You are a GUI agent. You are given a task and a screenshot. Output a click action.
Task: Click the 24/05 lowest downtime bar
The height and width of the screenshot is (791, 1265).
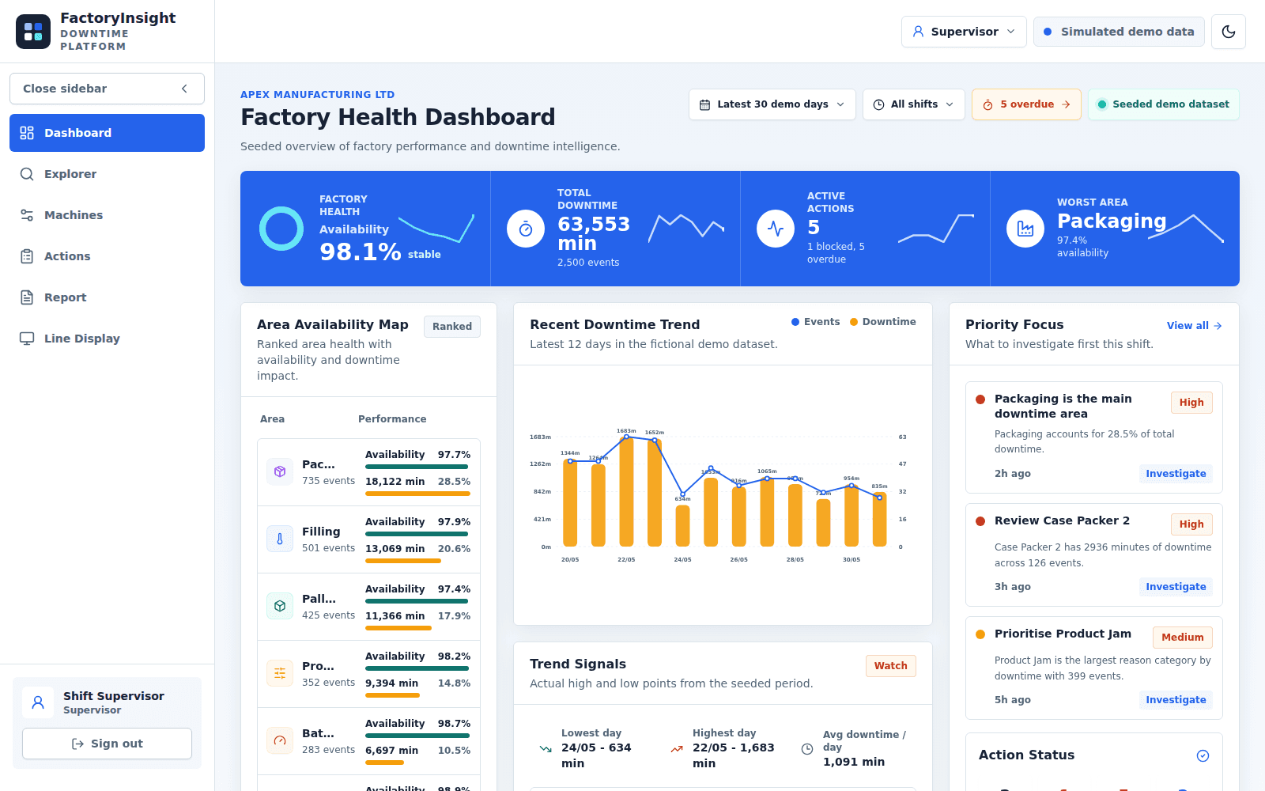coord(683,525)
